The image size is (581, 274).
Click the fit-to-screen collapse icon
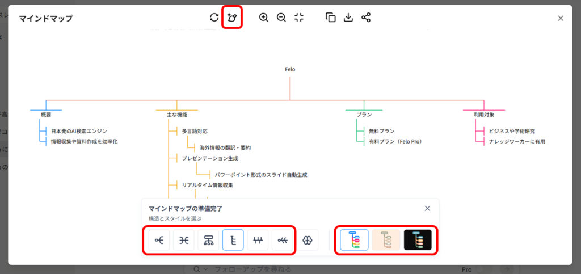tap(299, 18)
